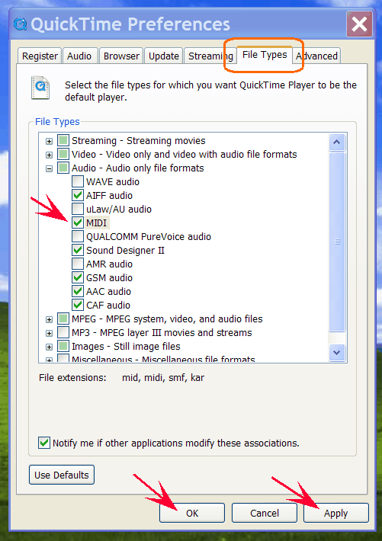This screenshot has width=382, height=541.
Task: Click the QuickTime file icon beside the description
Action: [40, 88]
